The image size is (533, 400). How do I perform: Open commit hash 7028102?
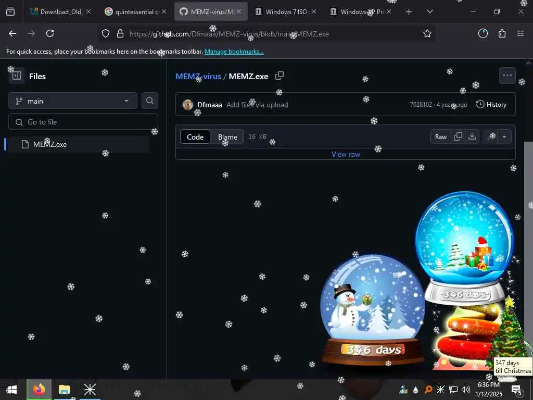click(x=421, y=104)
